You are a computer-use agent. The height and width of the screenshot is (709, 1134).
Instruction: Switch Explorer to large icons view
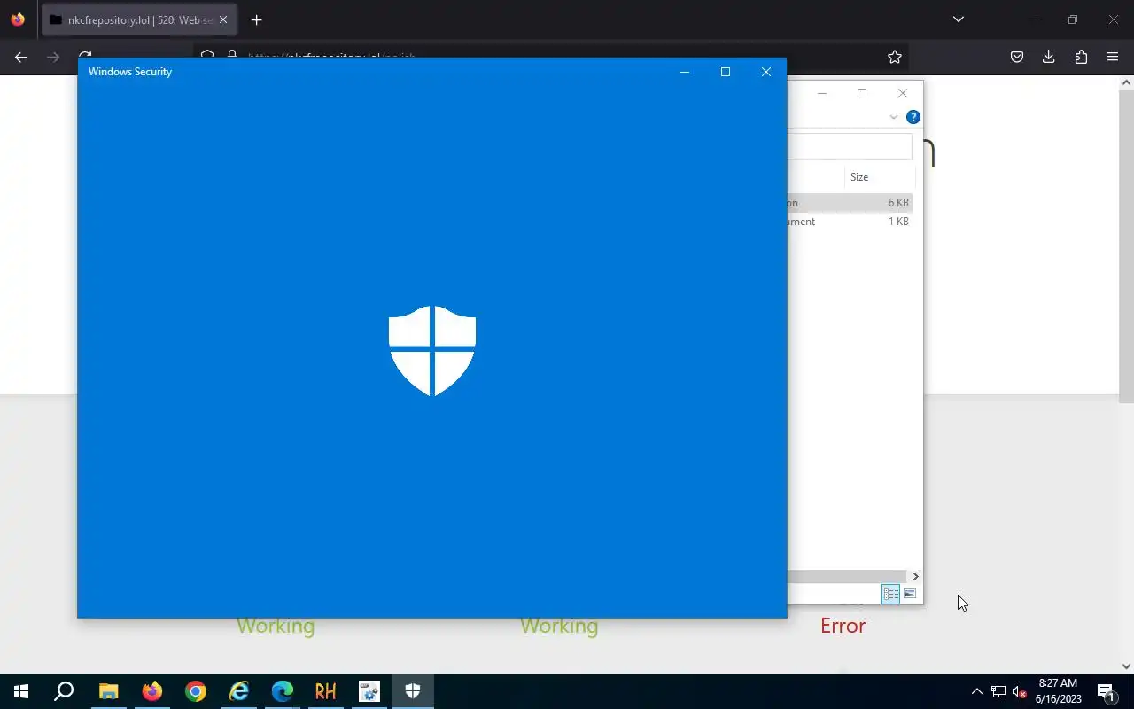[x=910, y=594]
